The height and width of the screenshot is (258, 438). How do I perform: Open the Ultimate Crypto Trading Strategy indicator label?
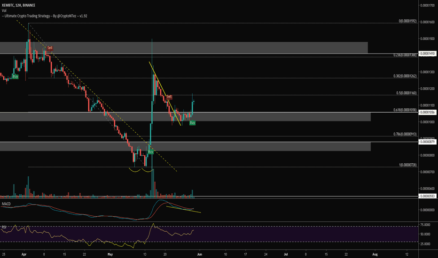45,16
